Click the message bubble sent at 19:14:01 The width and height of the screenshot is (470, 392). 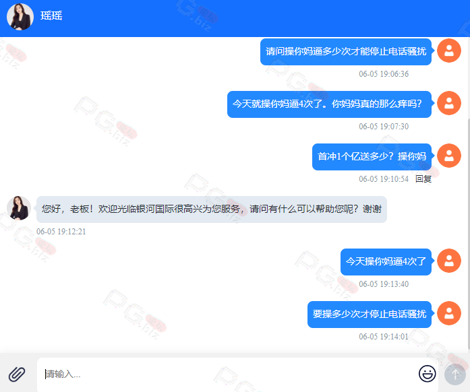(x=370, y=315)
